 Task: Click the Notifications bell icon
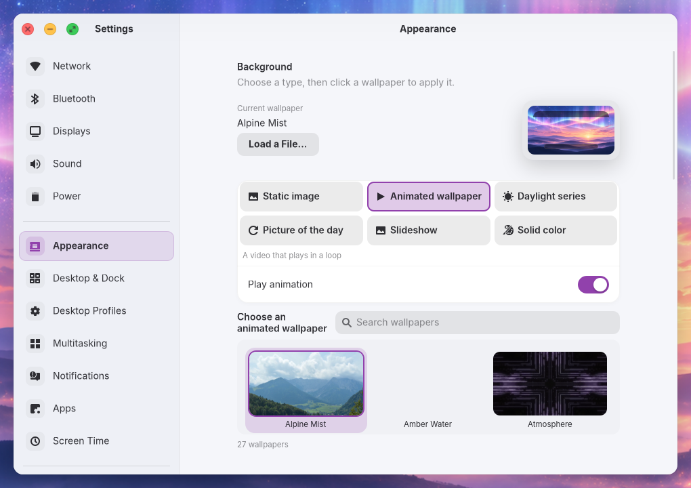point(35,376)
